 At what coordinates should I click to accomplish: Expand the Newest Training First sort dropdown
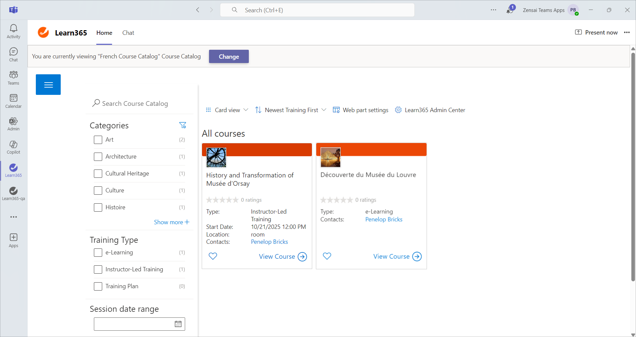(x=291, y=110)
